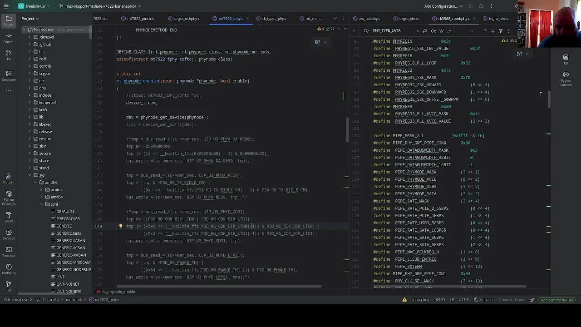
Task: Open the Commit tool window
Action: pos(9,38)
